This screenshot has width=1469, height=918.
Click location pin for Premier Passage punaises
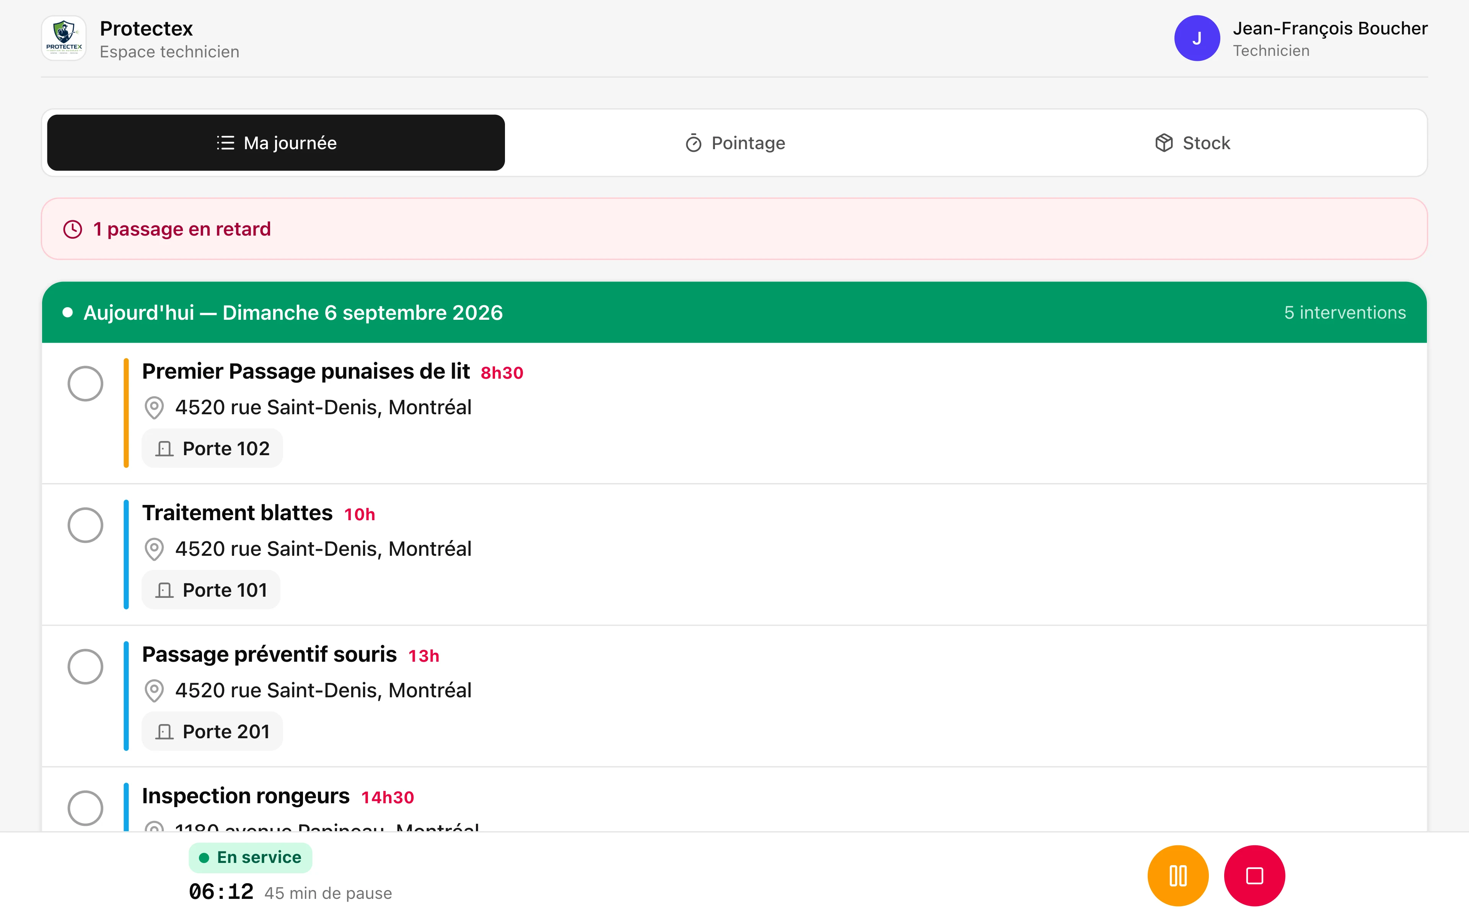tap(154, 407)
